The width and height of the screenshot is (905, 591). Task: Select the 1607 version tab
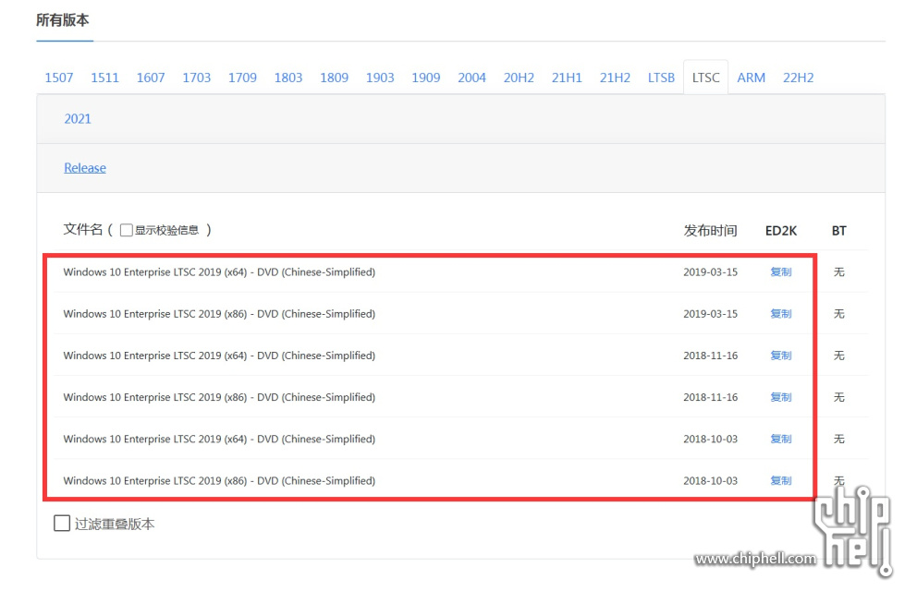point(151,78)
